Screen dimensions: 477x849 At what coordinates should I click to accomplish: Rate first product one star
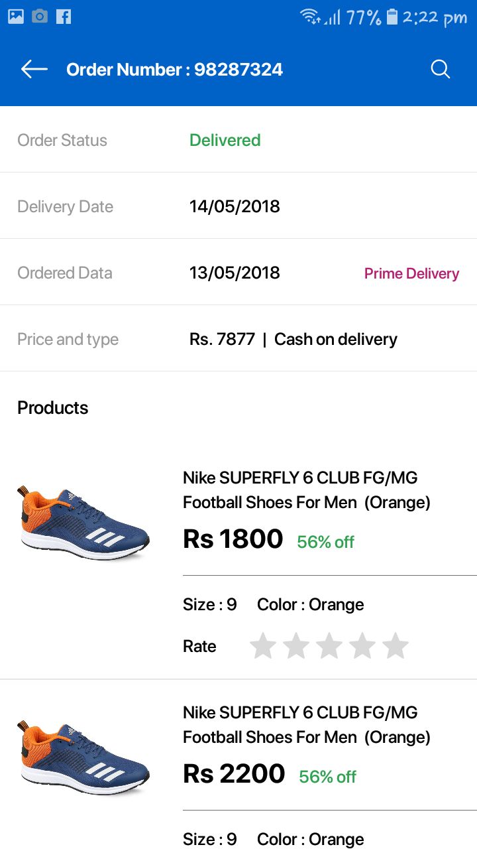(263, 646)
